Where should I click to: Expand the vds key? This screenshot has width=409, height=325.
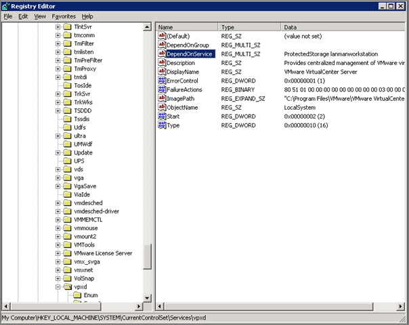[58, 169]
